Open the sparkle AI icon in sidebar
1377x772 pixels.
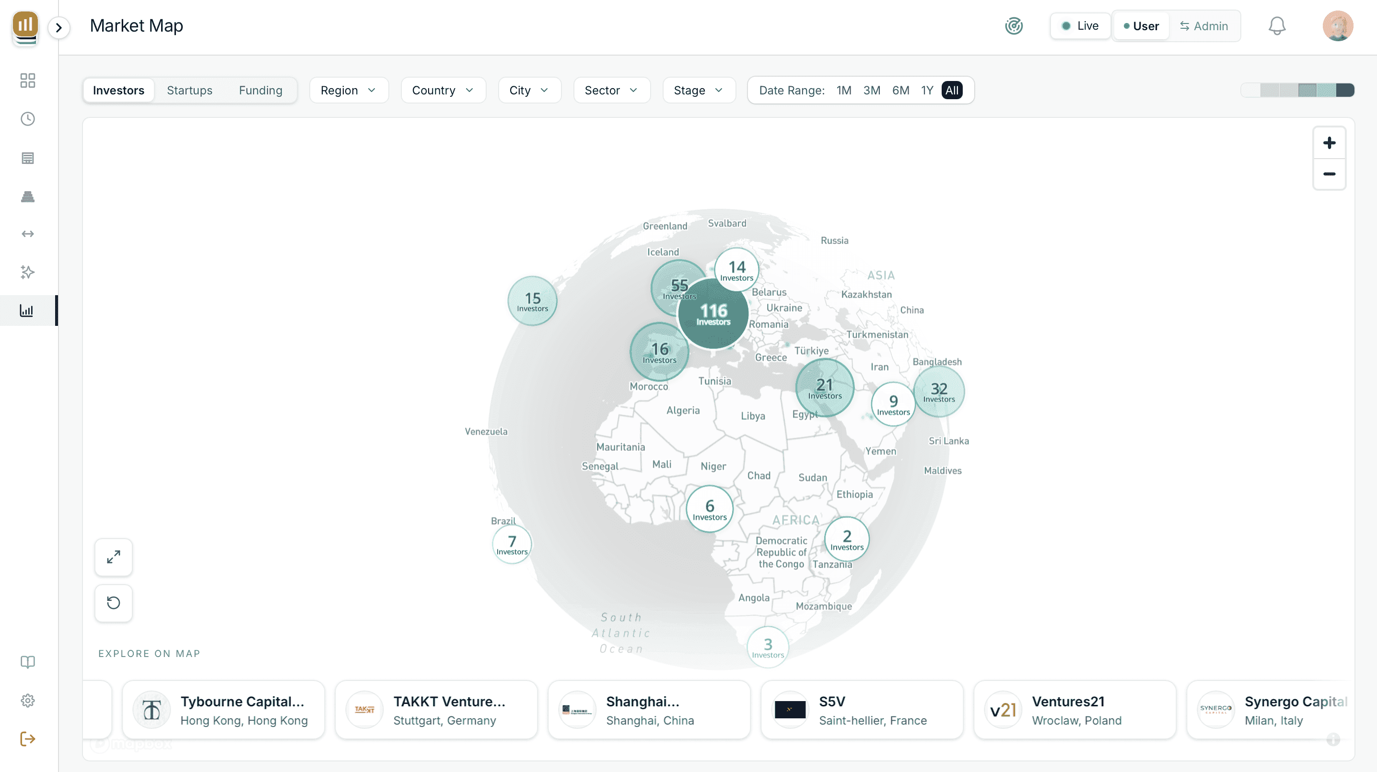pyautogui.click(x=28, y=272)
